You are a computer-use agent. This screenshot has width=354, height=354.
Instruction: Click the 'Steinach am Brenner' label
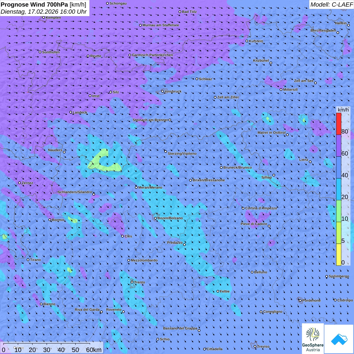[x=150, y=120]
